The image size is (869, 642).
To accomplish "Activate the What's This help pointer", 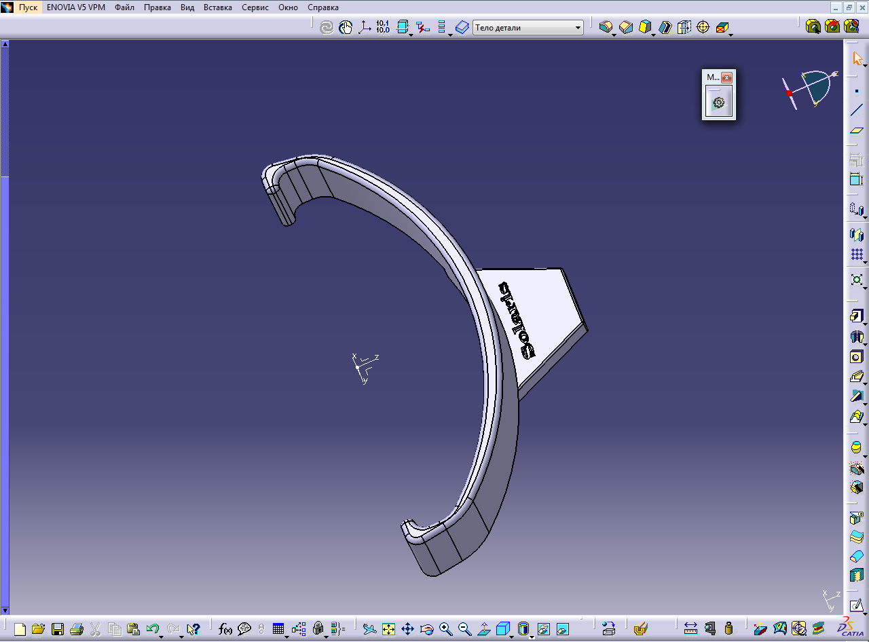I will (194, 629).
